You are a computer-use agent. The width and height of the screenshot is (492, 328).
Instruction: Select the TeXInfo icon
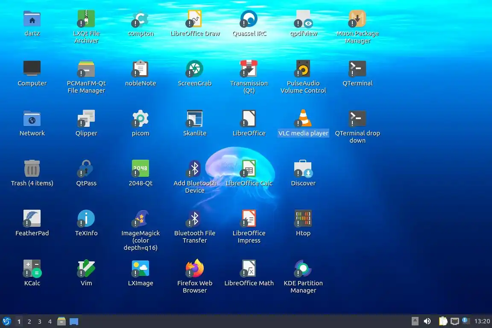pos(86,219)
